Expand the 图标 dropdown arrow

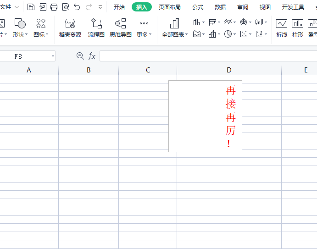pos(47,34)
